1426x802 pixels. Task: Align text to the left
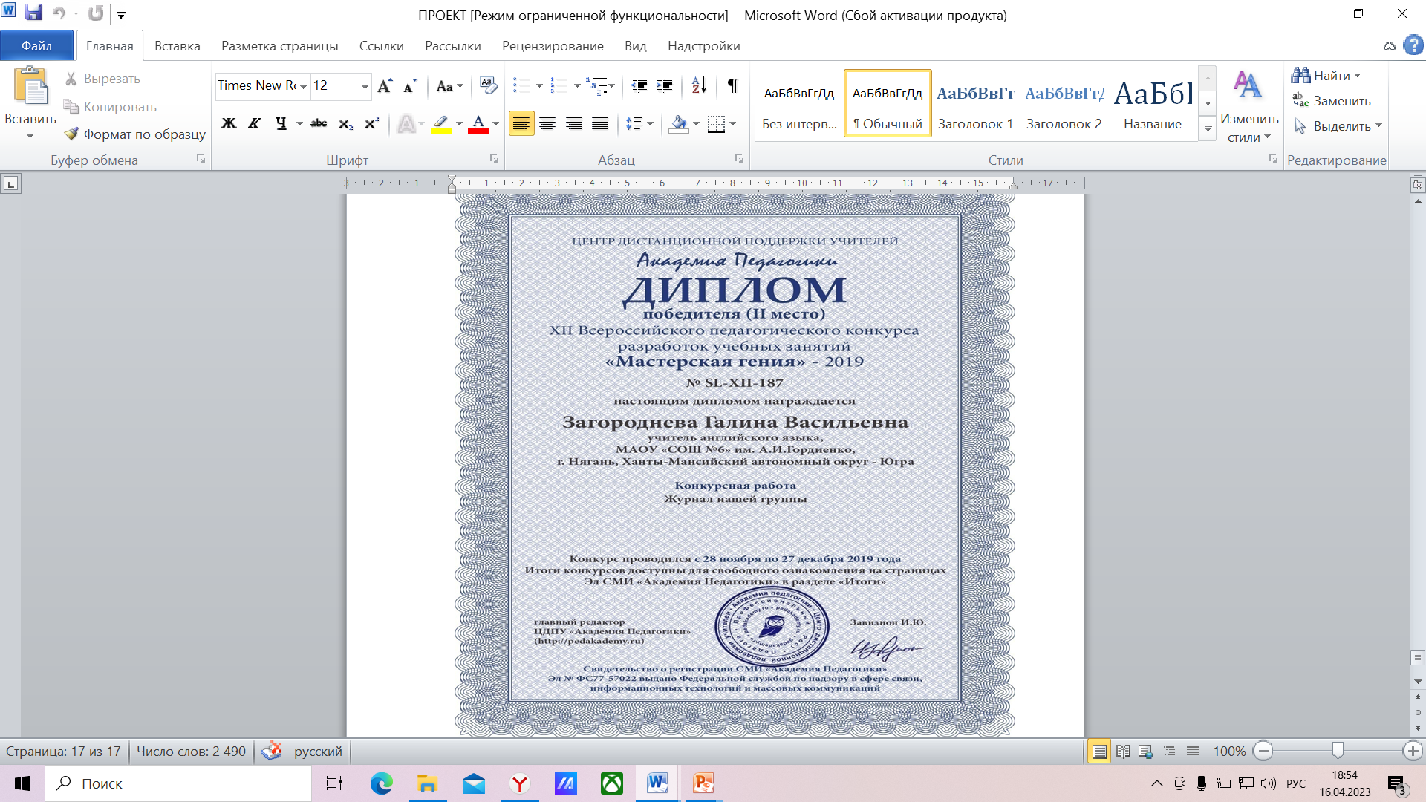[x=521, y=123]
